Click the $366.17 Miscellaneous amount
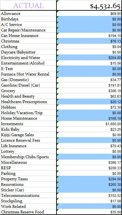Viewport: 122px width, 215px height. click(x=115, y=162)
